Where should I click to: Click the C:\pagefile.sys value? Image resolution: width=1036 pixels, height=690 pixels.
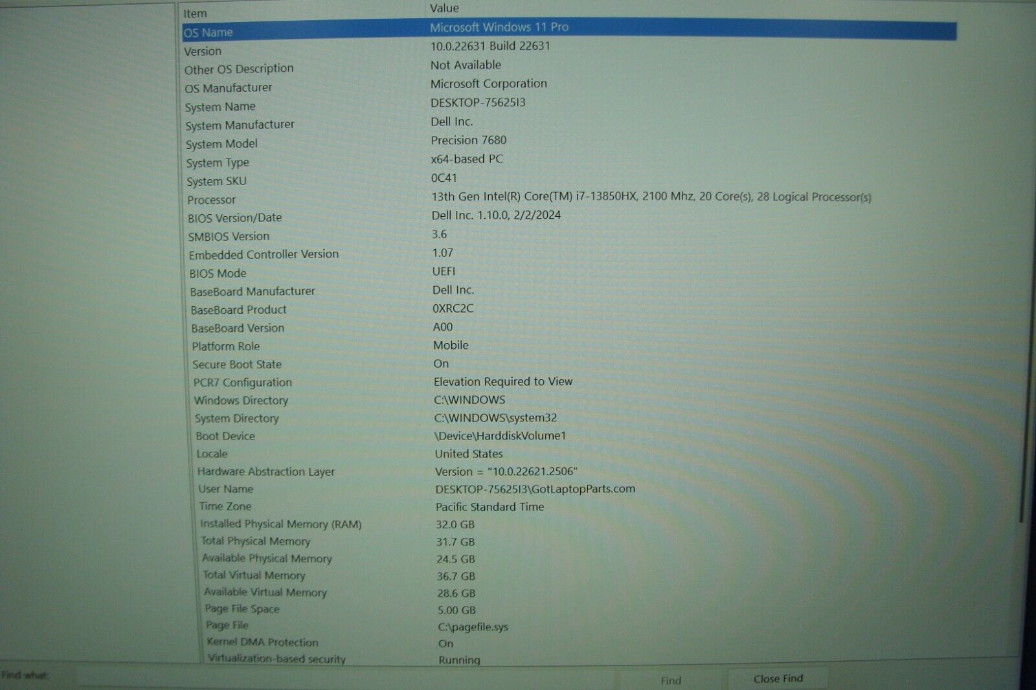(x=473, y=627)
